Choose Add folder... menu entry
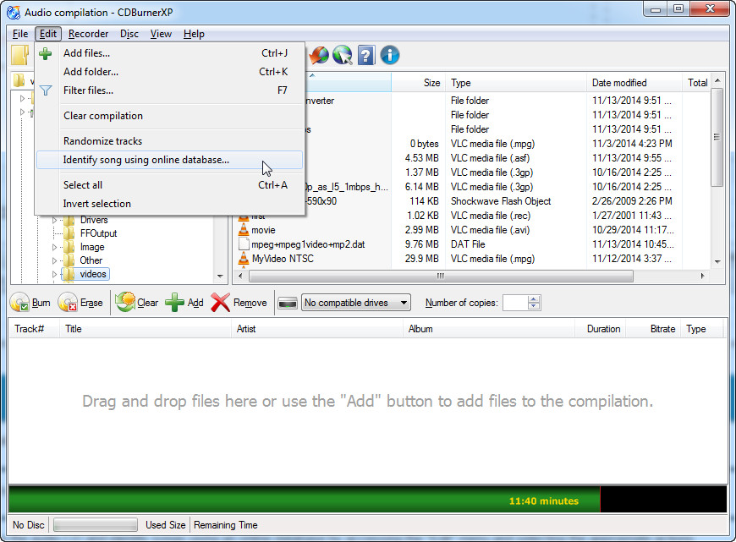 [x=170, y=72]
